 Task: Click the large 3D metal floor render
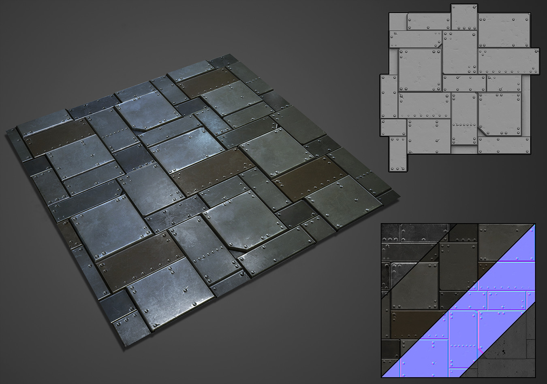(x=199, y=202)
